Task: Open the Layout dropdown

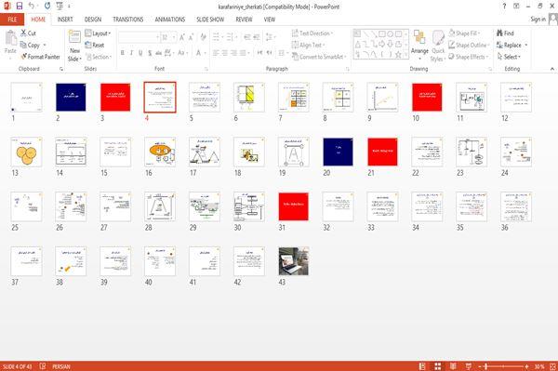Action: [x=99, y=33]
